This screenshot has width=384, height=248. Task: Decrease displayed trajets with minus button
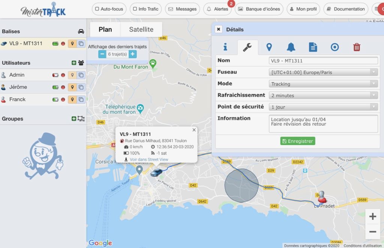[x=102, y=54]
